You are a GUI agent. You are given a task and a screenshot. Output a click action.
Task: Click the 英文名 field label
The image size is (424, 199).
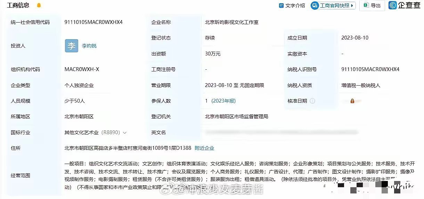[158, 132]
